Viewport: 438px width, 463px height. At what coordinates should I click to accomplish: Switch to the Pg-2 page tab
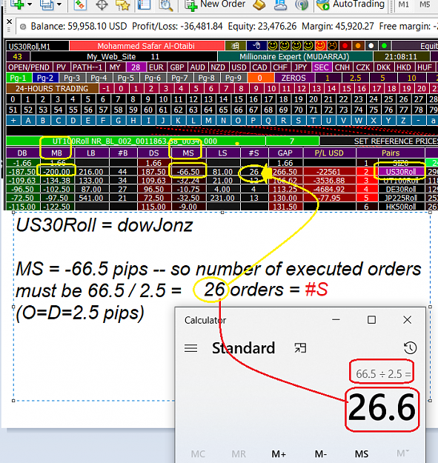45,78
